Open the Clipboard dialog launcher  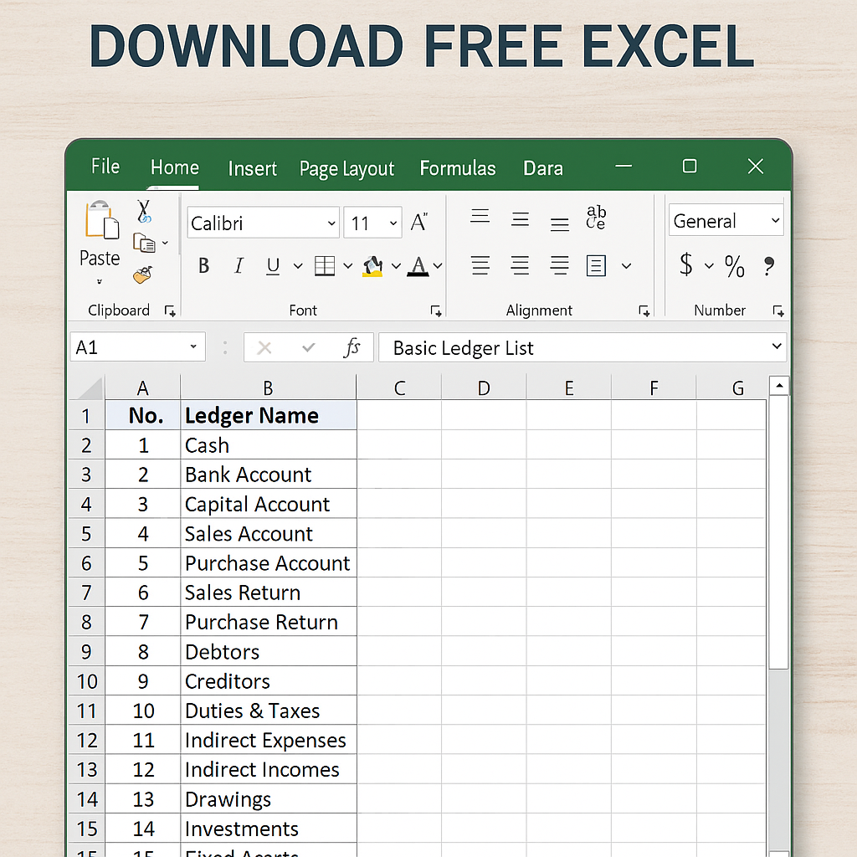(x=169, y=311)
